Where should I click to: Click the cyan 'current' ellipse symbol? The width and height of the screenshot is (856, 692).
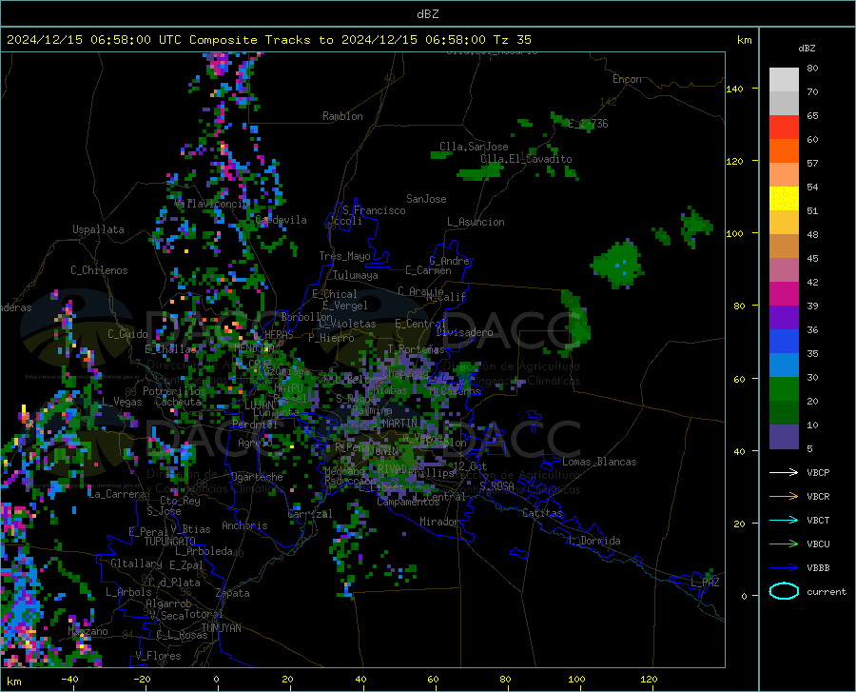[784, 591]
